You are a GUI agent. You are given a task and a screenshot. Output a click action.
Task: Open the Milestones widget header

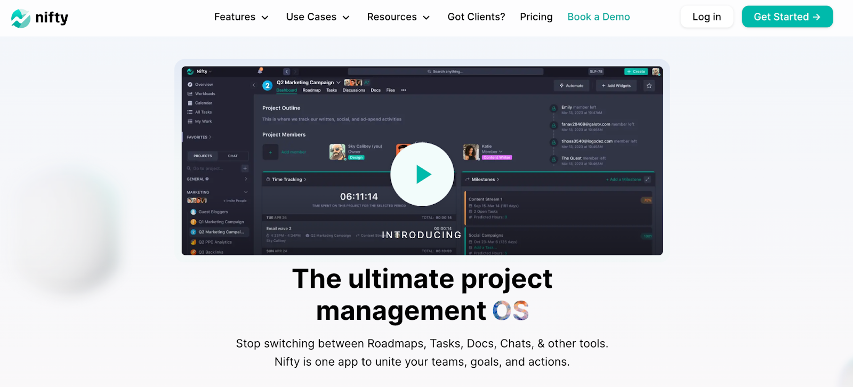coord(482,180)
